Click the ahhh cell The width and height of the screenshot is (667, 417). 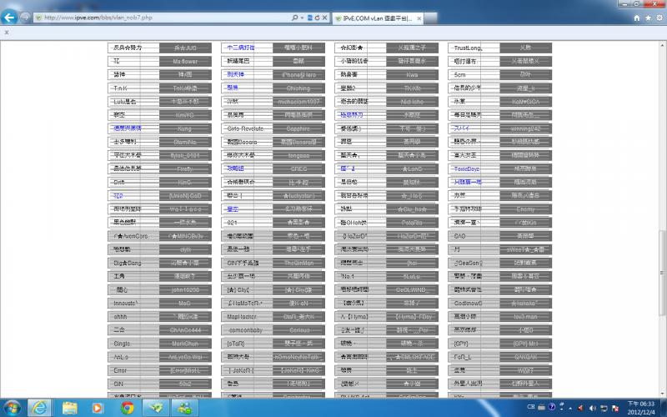click(133, 317)
